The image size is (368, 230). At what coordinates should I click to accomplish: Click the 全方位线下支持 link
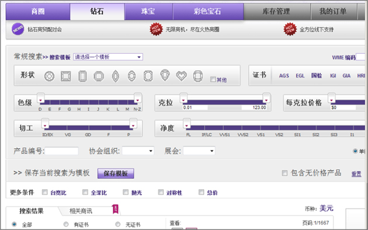[x=317, y=30]
